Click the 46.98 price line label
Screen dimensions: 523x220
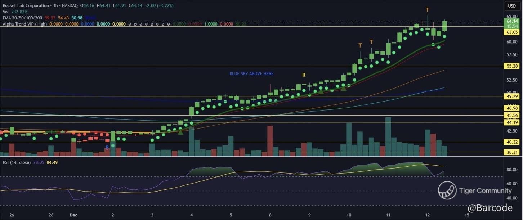point(512,108)
